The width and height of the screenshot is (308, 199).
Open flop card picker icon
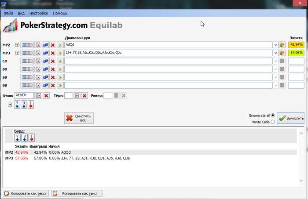coord(38,95)
